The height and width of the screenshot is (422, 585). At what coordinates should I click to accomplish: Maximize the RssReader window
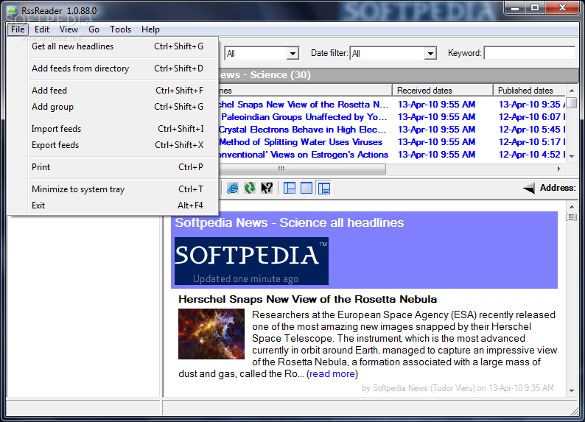coord(535,8)
